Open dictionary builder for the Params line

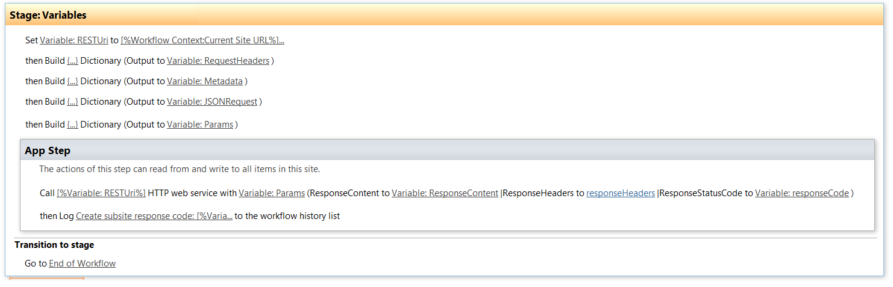[x=72, y=125]
